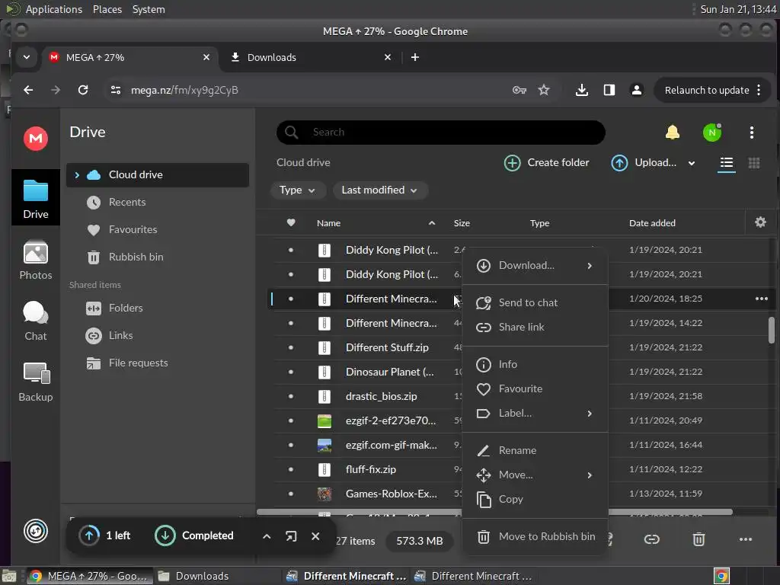The image size is (780, 585).
Task: Select the fluff-fix.zip file
Action: click(371, 469)
